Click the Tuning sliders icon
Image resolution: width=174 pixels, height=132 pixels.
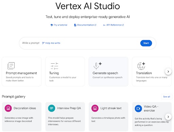[54, 66]
